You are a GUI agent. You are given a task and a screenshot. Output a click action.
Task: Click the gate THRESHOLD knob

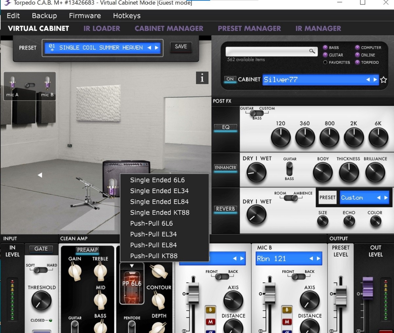click(41, 301)
